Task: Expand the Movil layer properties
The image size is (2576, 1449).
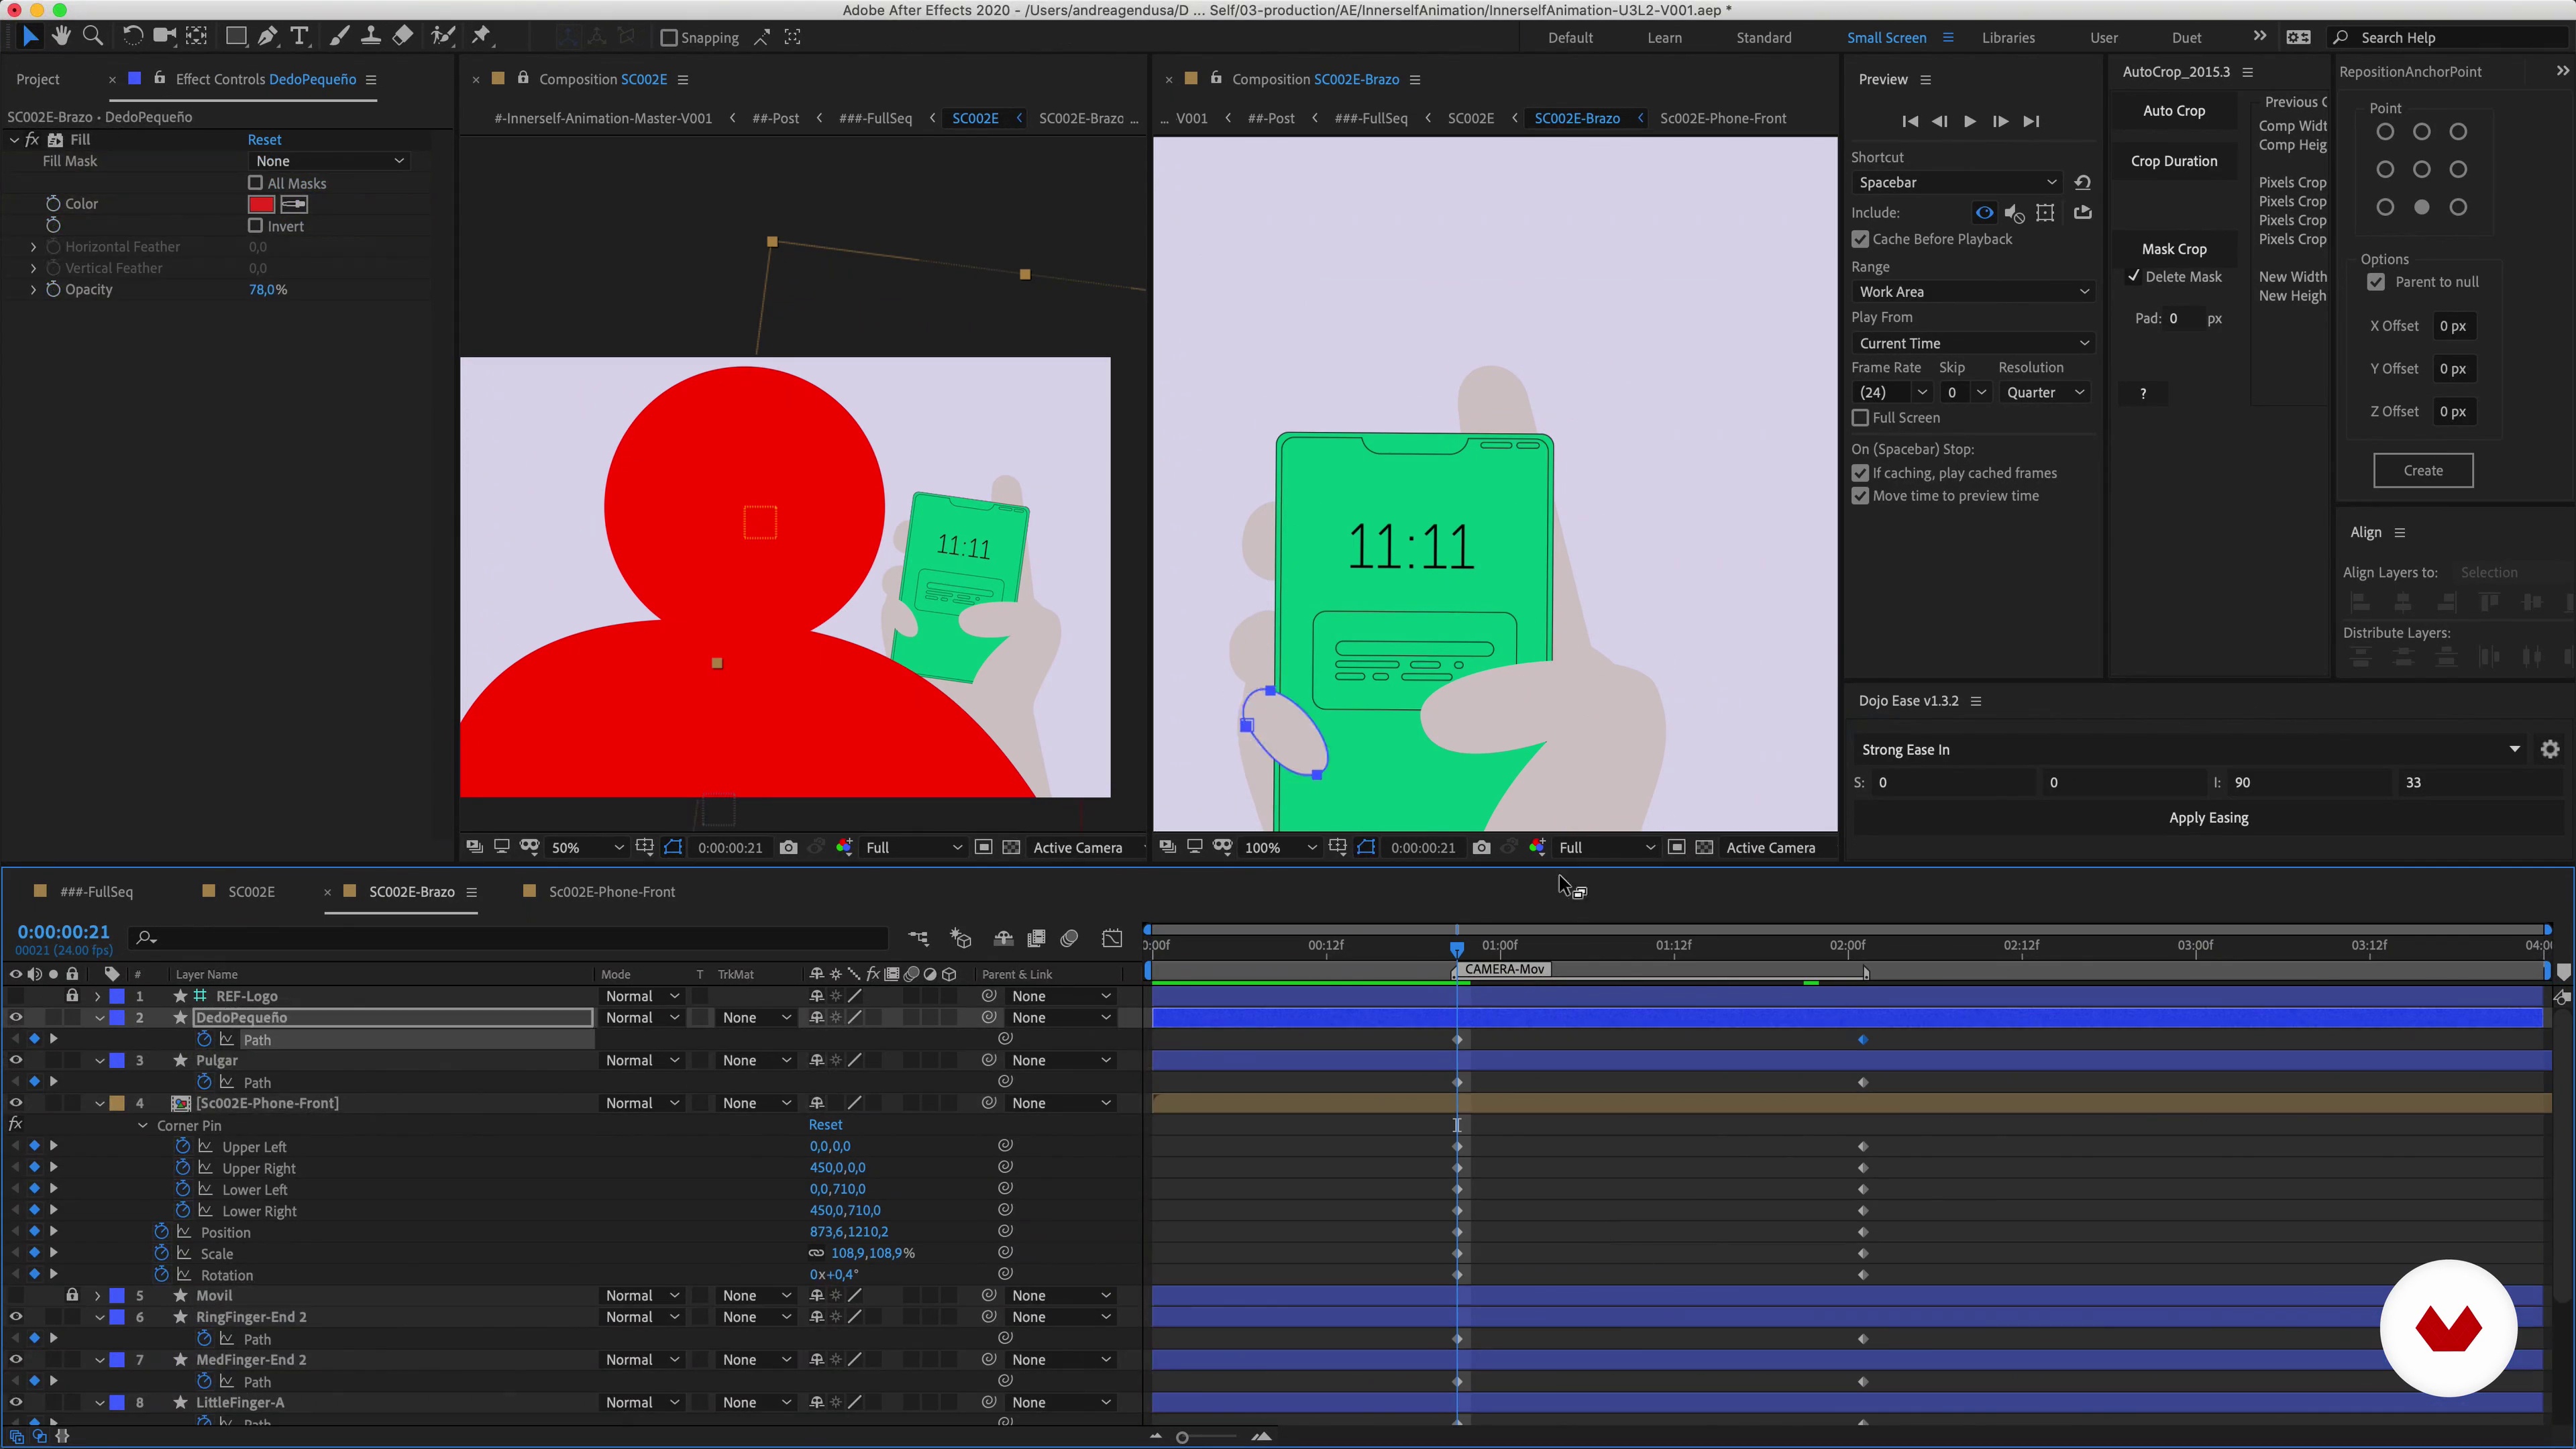Action: pyautogui.click(x=97, y=1296)
